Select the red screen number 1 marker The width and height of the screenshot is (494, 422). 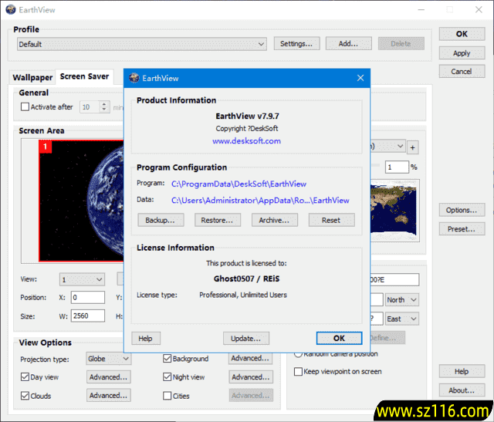point(46,145)
